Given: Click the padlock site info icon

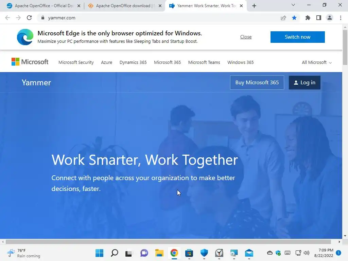Looking at the screenshot, I should 43,18.
